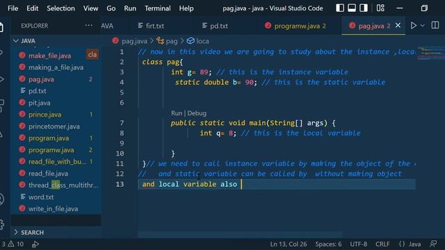Viewport: 445px width, 250px height.
Task: Split the editor to the right
Action: [435, 25]
